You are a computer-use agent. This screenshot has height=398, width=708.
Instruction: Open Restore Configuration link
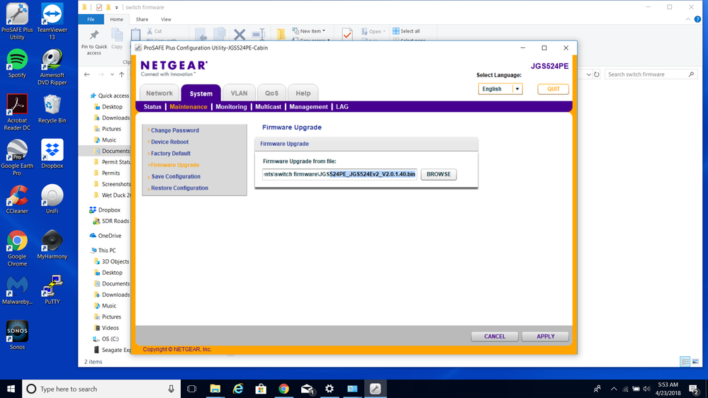coord(179,188)
